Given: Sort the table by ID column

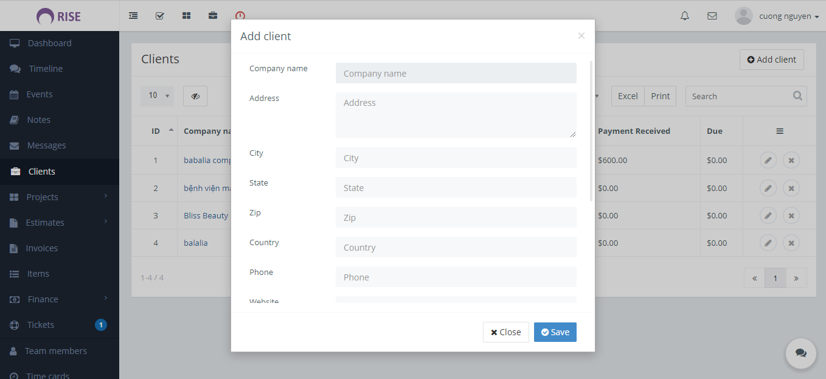Looking at the screenshot, I should tap(156, 131).
